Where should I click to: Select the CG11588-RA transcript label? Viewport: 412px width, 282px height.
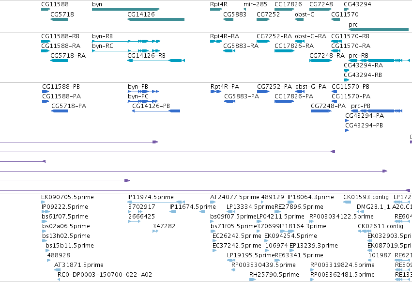click(61, 46)
